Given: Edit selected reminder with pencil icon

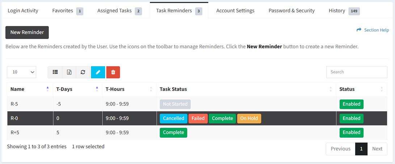Looking at the screenshot, I should tap(98, 72).
